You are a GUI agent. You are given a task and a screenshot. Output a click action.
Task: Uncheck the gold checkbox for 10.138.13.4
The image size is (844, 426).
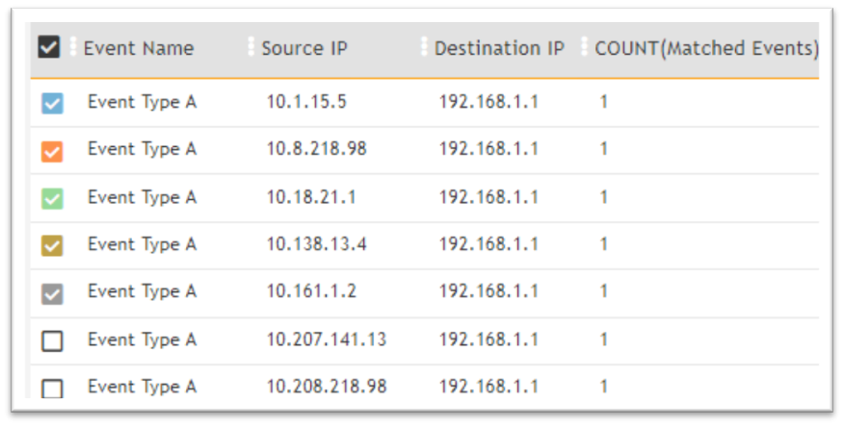pyautogui.click(x=52, y=246)
